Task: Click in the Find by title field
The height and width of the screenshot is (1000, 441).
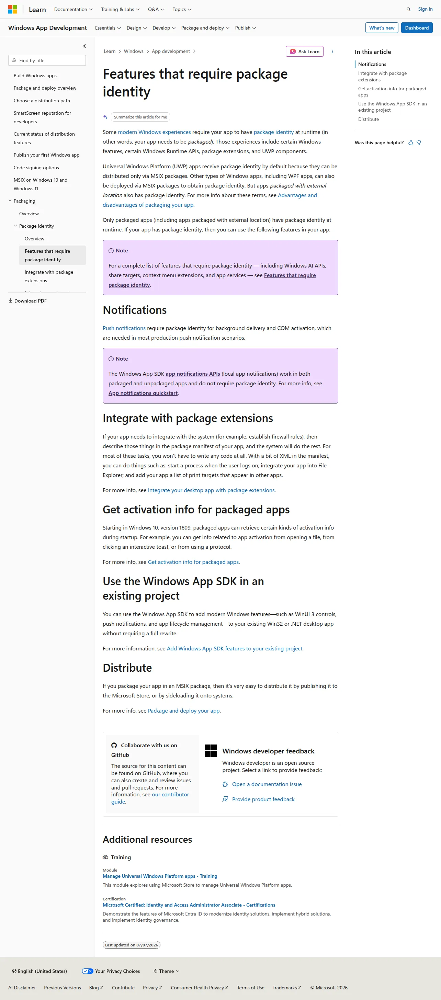Action: (x=47, y=60)
